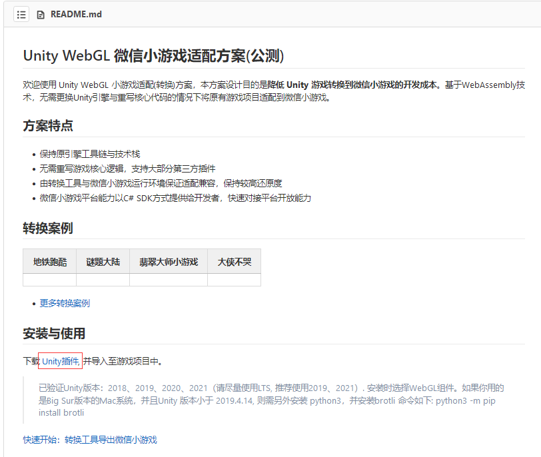Select the 翡翠大师小游戏 table header cell
Image resolution: width=541 pixels, height=457 pixels.
(169, 262)
